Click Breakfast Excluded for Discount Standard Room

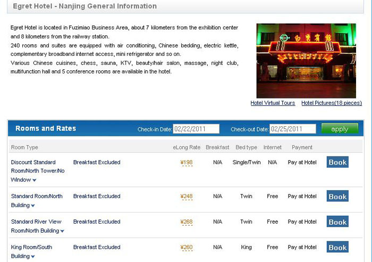click(97, 162)
